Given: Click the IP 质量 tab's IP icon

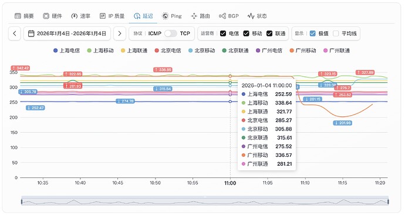Looking at the screenshot, I should point(103,16).
